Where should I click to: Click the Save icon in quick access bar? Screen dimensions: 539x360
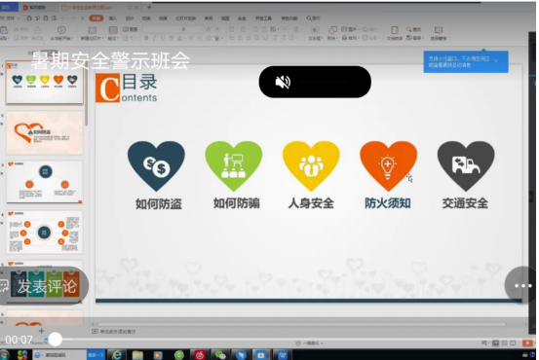tap(29, 18)
